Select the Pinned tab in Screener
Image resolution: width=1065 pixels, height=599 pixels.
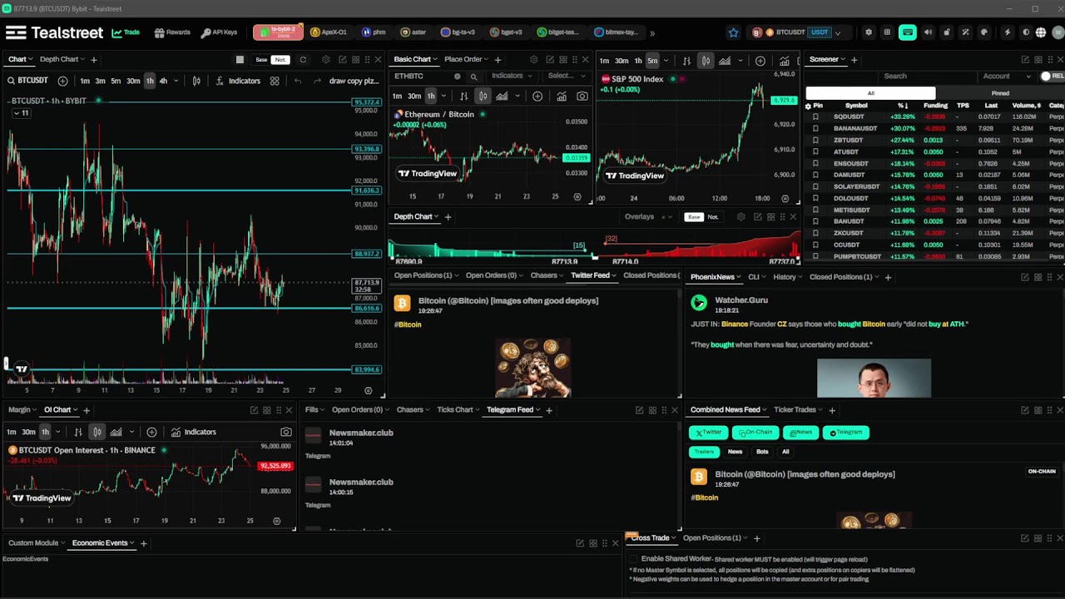pos(1000,93)
